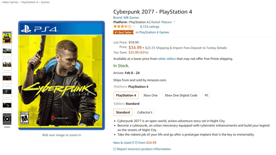Expand the Rated Mature chevron
The height and width of the screenshot is (155, 276).
coord(174,22)
